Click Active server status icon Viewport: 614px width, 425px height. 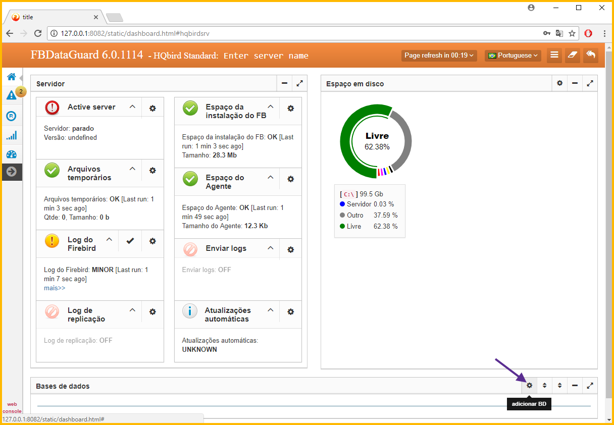(52, 108)
